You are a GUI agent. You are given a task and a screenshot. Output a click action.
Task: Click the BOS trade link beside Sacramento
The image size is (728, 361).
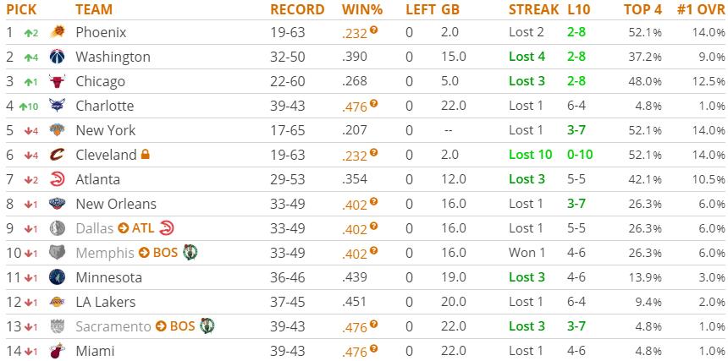[182, 326]
